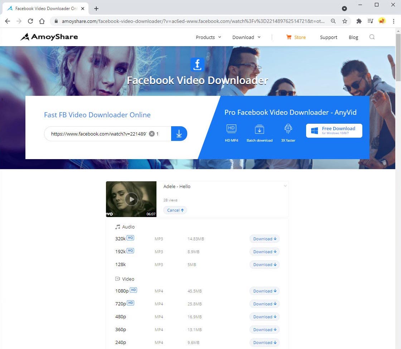The height and width of the screenshot is (349, 401).
Task: Open the Chrome three-dot menu
Action: click(x=393, y=21)
